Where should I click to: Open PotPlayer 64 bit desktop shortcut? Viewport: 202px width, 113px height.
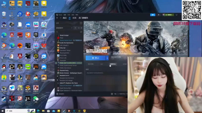coord(44,16)
